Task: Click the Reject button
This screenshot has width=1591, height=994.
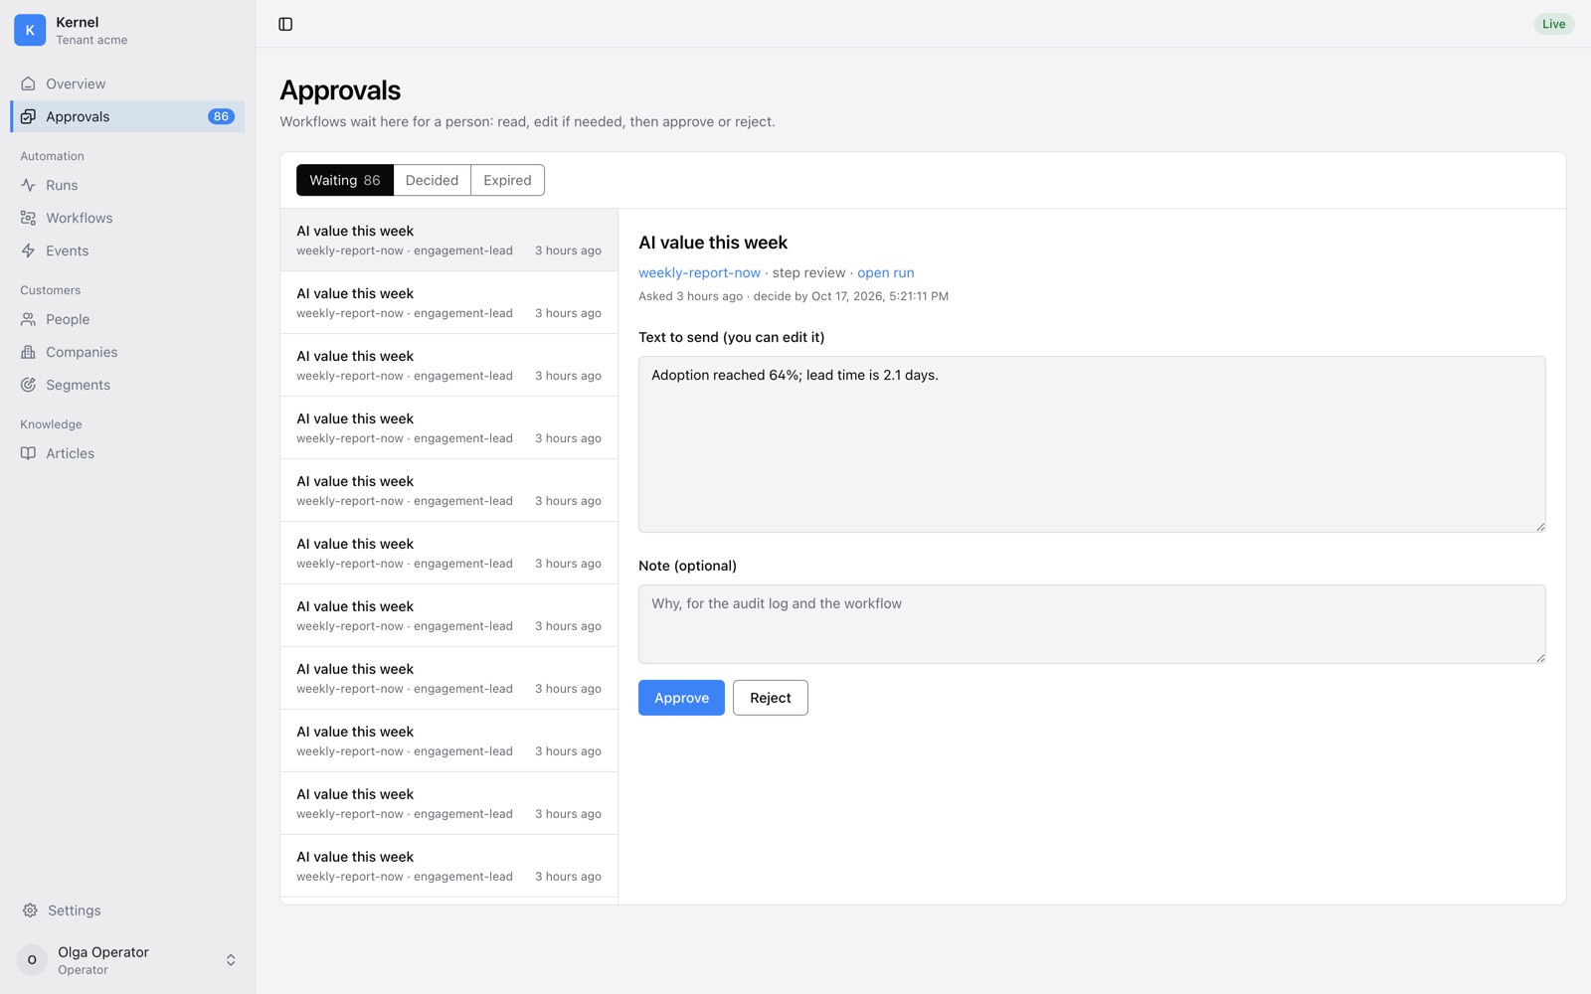Action: (x=771, y=698)
